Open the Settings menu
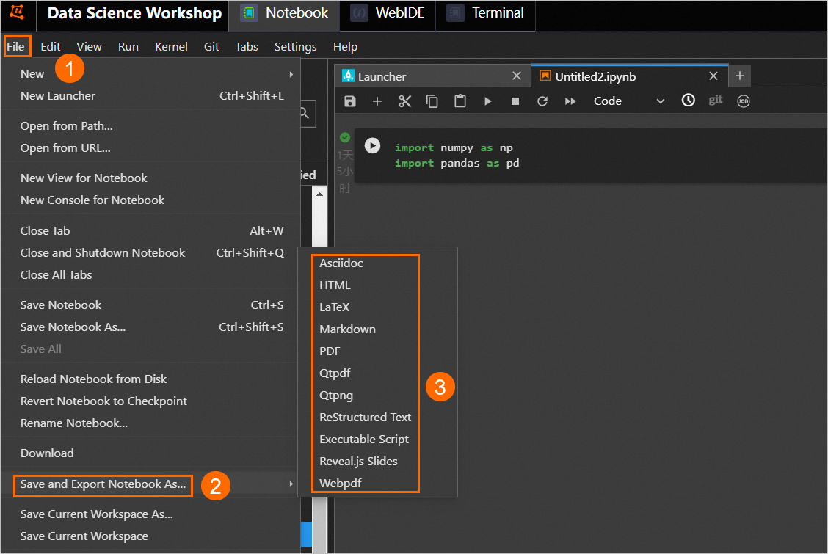The image size is (828, 554). tap(296, 47)
